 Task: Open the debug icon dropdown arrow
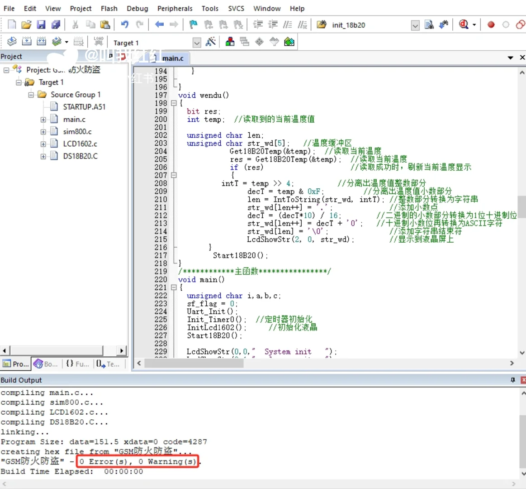[474, 25]
